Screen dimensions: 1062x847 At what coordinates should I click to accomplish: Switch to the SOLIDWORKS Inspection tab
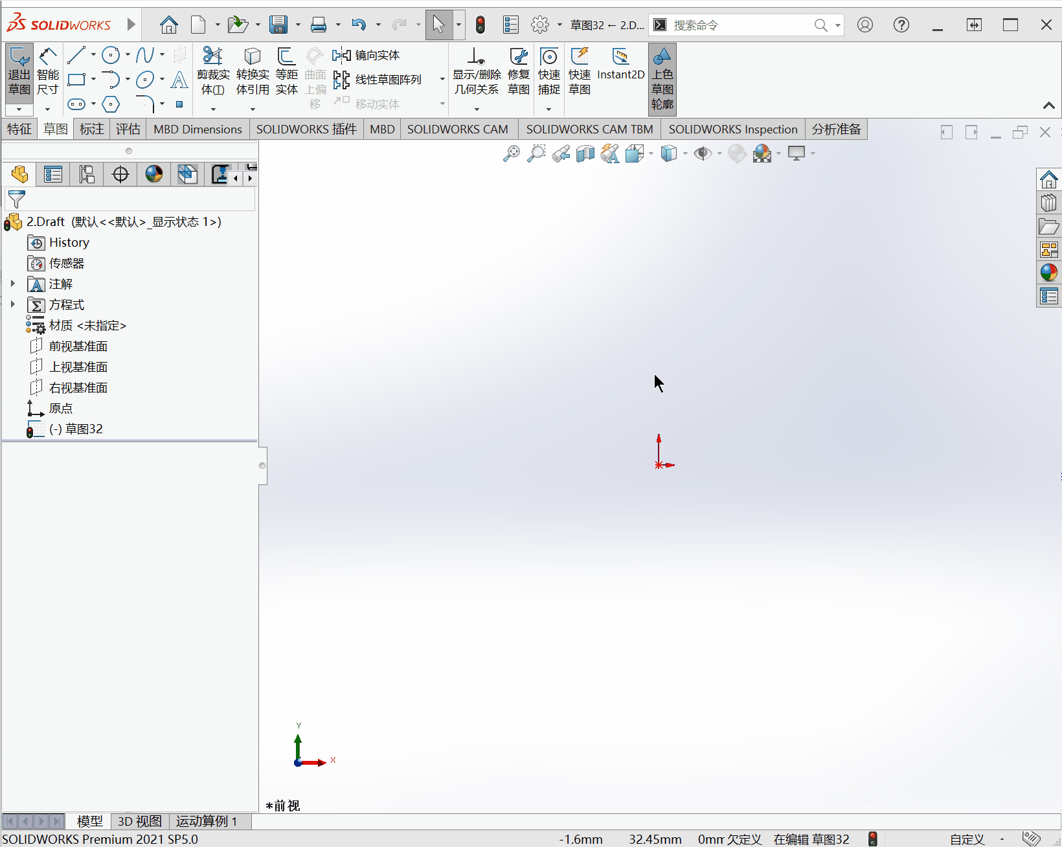(733, 129)
